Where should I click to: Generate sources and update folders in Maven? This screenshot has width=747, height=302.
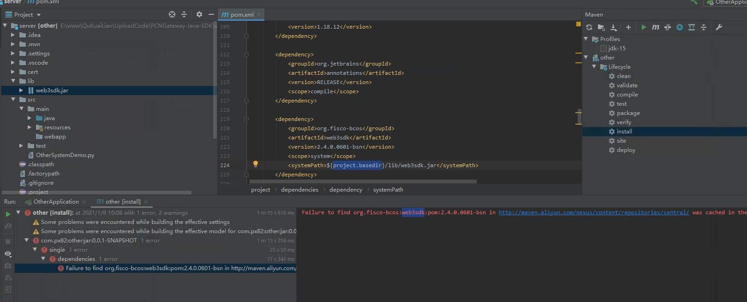click(x=601, y=27)
